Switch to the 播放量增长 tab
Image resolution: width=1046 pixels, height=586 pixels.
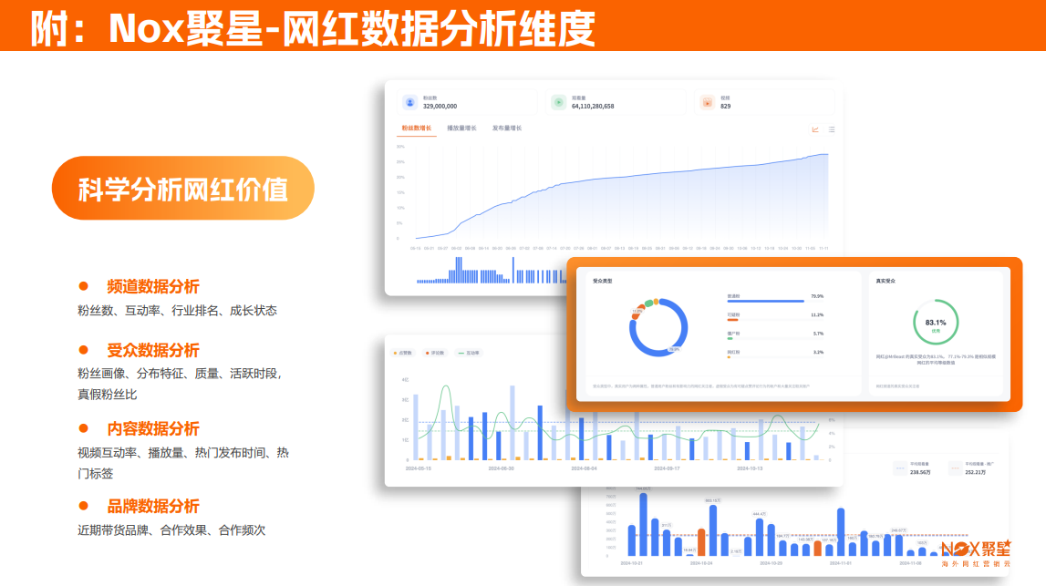point(461,128)
